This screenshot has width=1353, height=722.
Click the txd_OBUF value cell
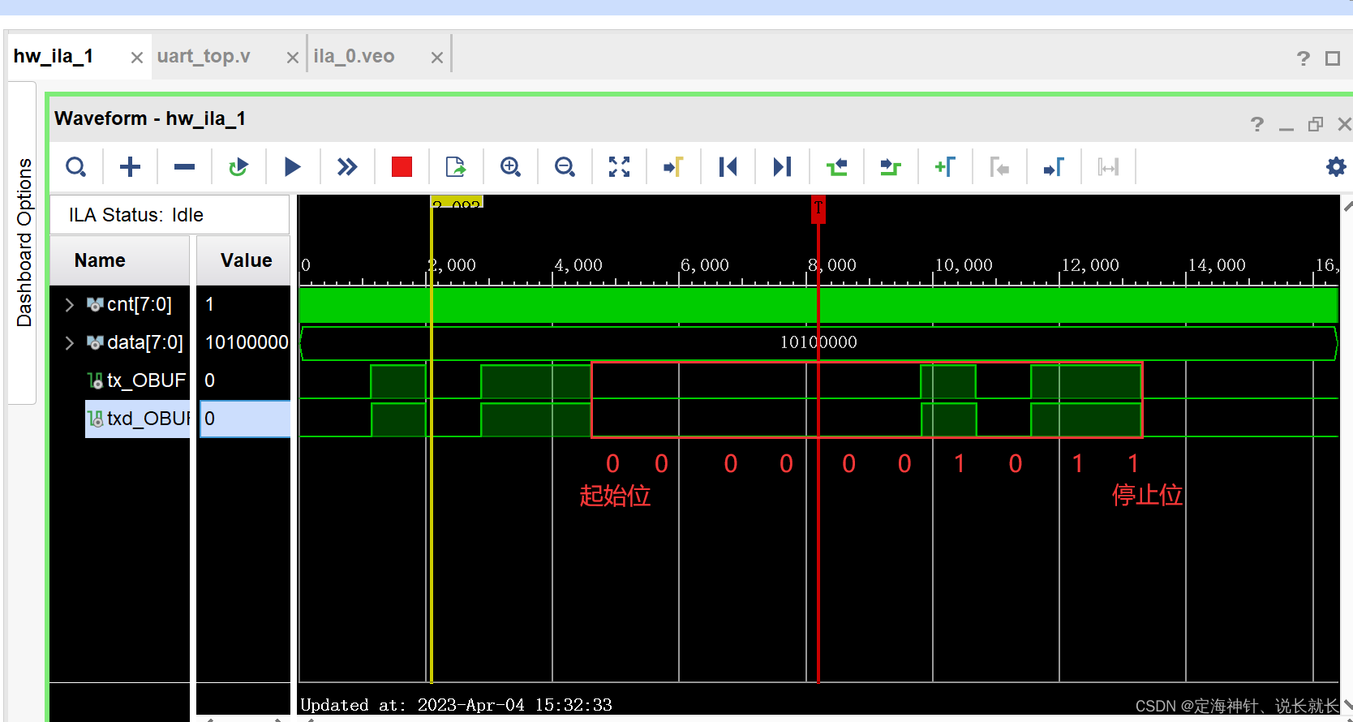tap(245, 419)
